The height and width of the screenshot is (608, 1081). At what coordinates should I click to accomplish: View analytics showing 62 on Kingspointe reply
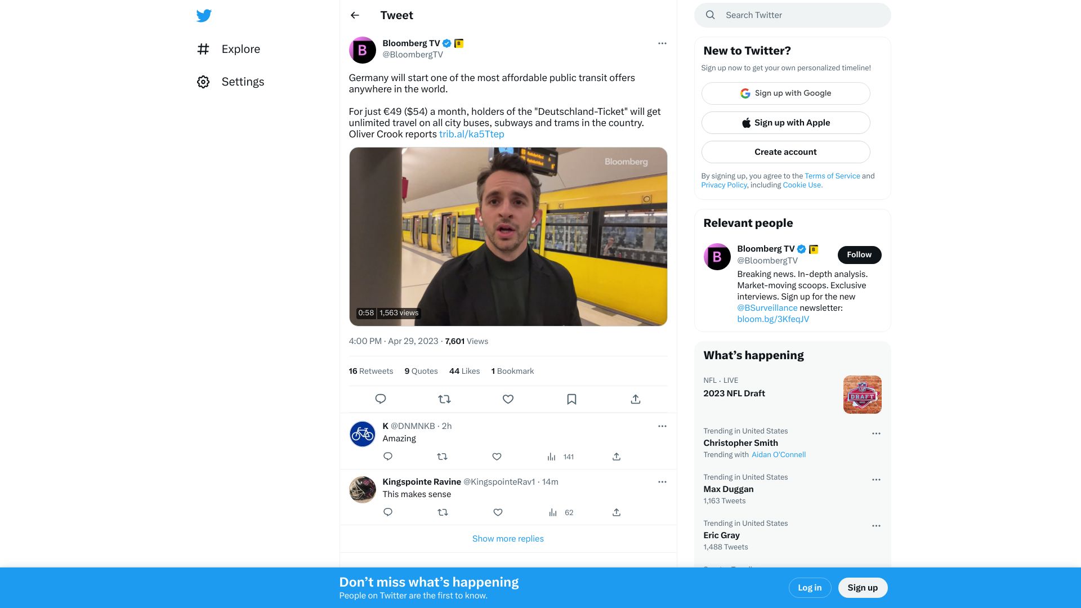tap(561, 512)
